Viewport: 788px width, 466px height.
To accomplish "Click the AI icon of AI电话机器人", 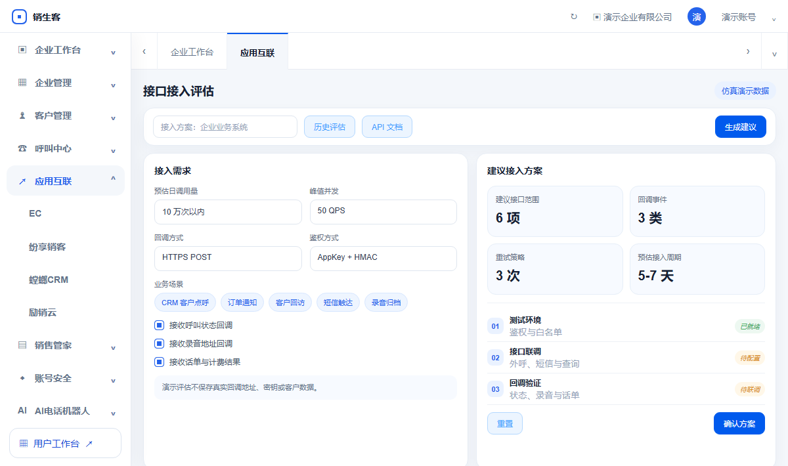I will coord(22,411).
